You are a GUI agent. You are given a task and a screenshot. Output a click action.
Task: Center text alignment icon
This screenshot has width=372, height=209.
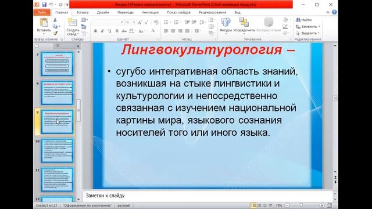[173, 31]
